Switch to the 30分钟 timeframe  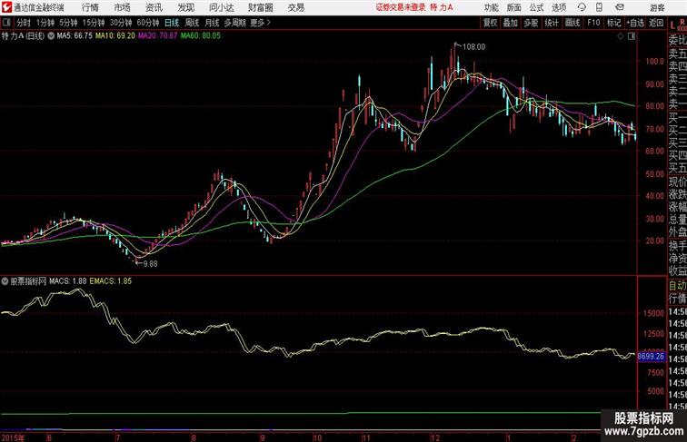pyautogui.click(x=121, y=23)
